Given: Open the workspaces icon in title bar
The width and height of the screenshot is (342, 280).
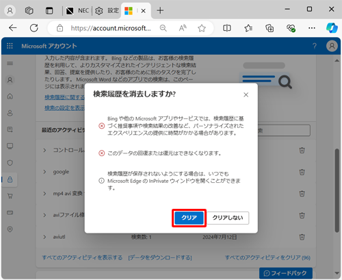Looking at the screenshot, I should point(29,10).
